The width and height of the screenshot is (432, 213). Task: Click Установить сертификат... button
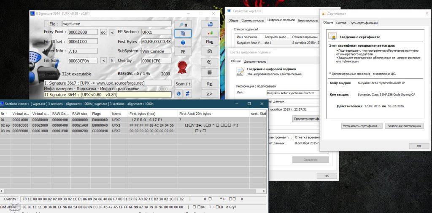point(362,126)
